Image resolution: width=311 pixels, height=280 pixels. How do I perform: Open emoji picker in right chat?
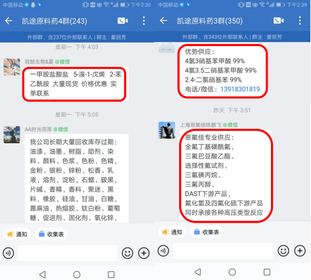pos(283,250)
